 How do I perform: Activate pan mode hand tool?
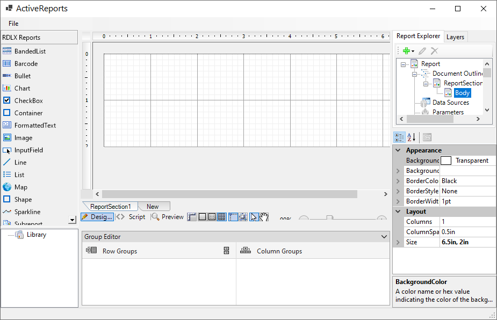click(264, 217)
